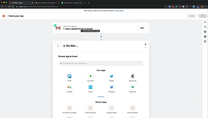This screenshot has height=118, width=208.
Task: Click the SHARE button
Action: [192, 16]
